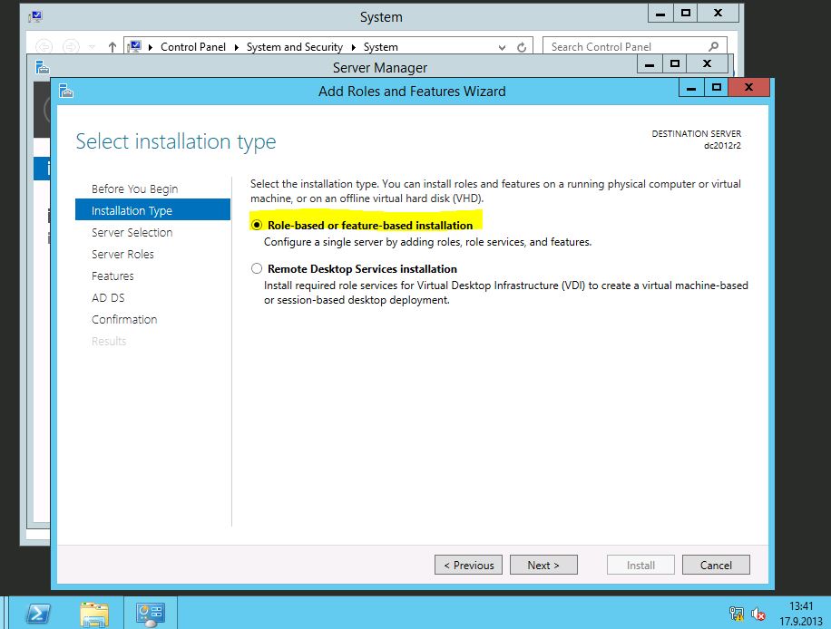The width and height of the screenshot is (831, 629).
Task: Click the search magnifier icon
Action: 713,46
